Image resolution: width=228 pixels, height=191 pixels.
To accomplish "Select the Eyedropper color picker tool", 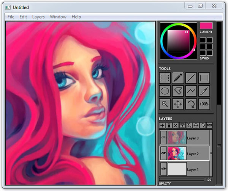I will (x=204, y=91).
